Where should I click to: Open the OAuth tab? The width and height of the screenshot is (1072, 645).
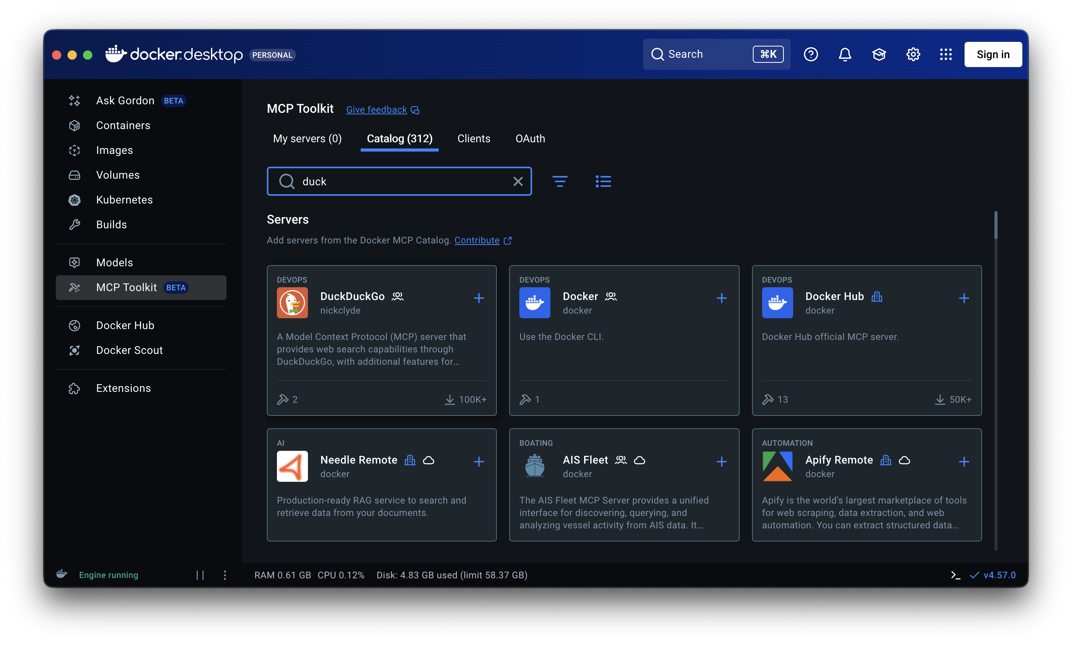530,139
